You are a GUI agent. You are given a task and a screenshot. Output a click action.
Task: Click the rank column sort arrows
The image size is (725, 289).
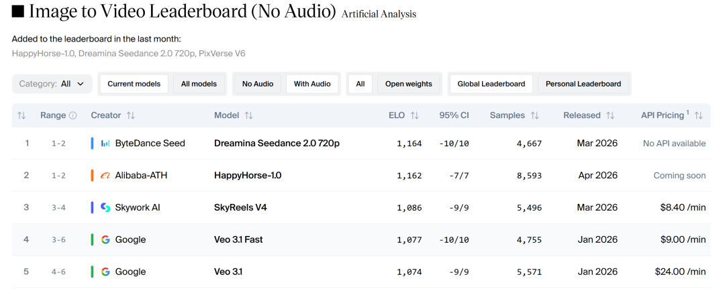(x=21, y=115)
